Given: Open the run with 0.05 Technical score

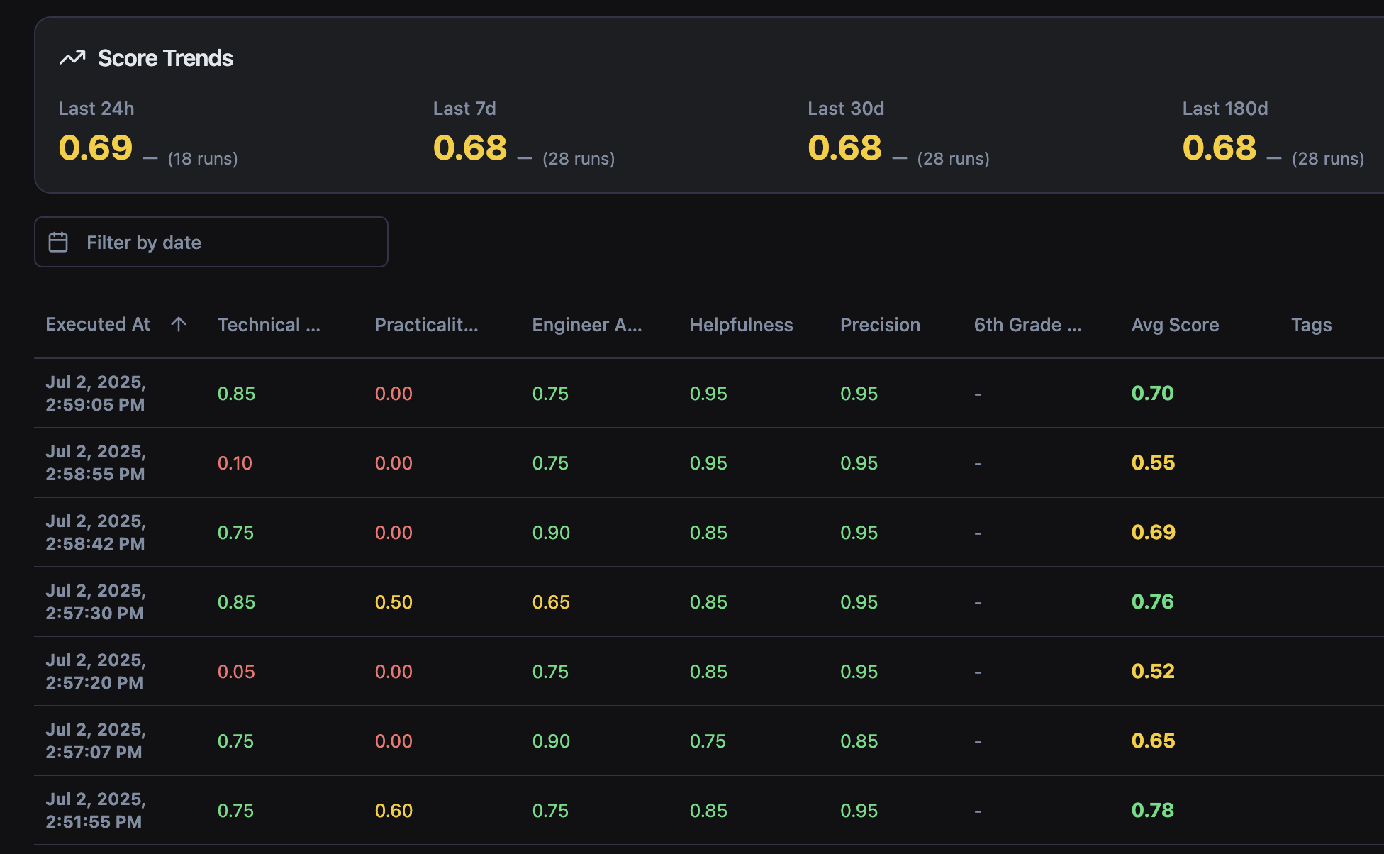Looking at the screenshot, I should pos(235,671).
